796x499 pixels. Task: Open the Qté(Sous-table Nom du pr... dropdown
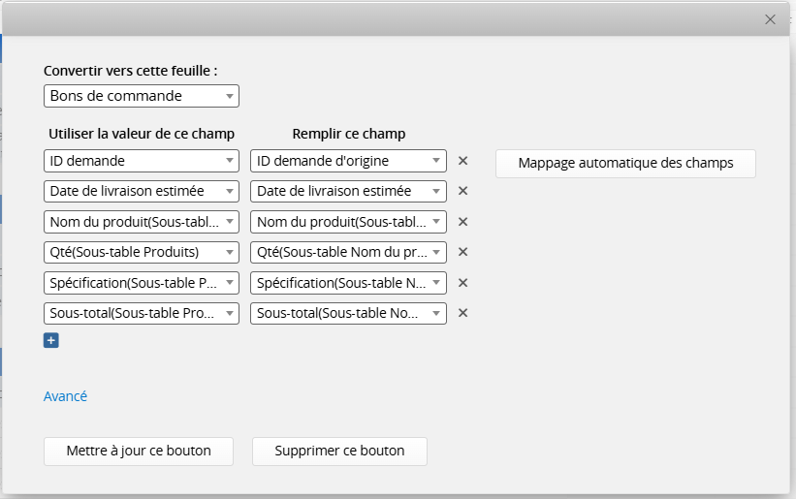coord(348,252)
